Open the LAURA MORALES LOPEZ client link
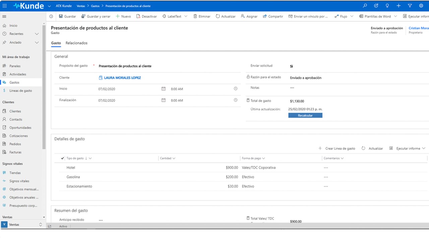The width and height of the screenshot is (429, 241). [x=122, y=78]
